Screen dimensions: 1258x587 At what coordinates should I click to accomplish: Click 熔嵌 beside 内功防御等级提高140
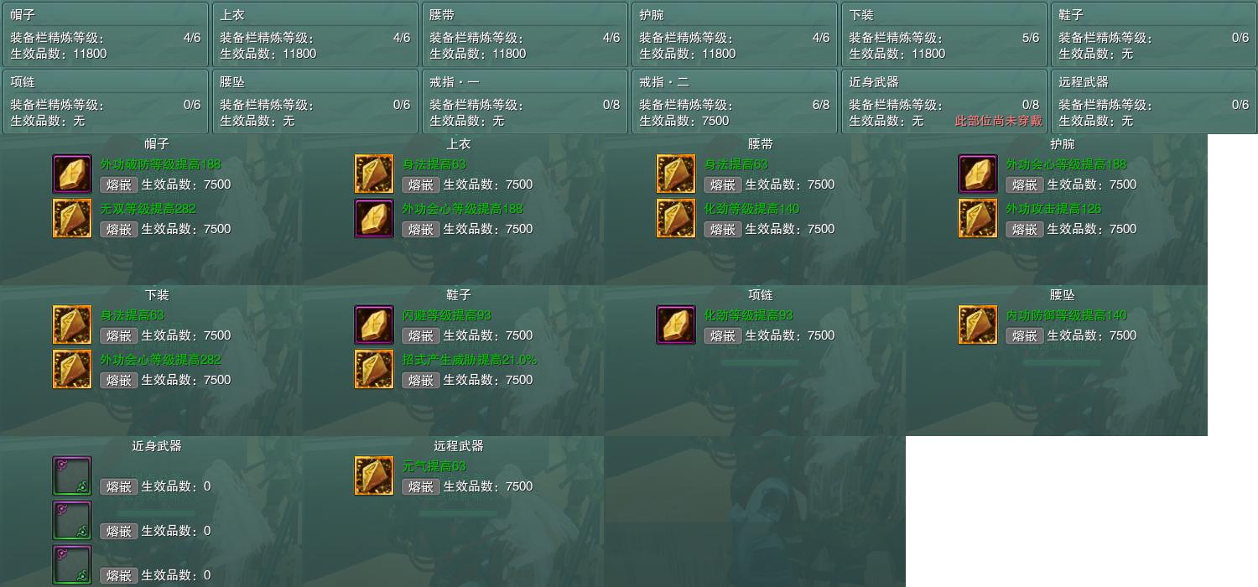coord(1025,336)
